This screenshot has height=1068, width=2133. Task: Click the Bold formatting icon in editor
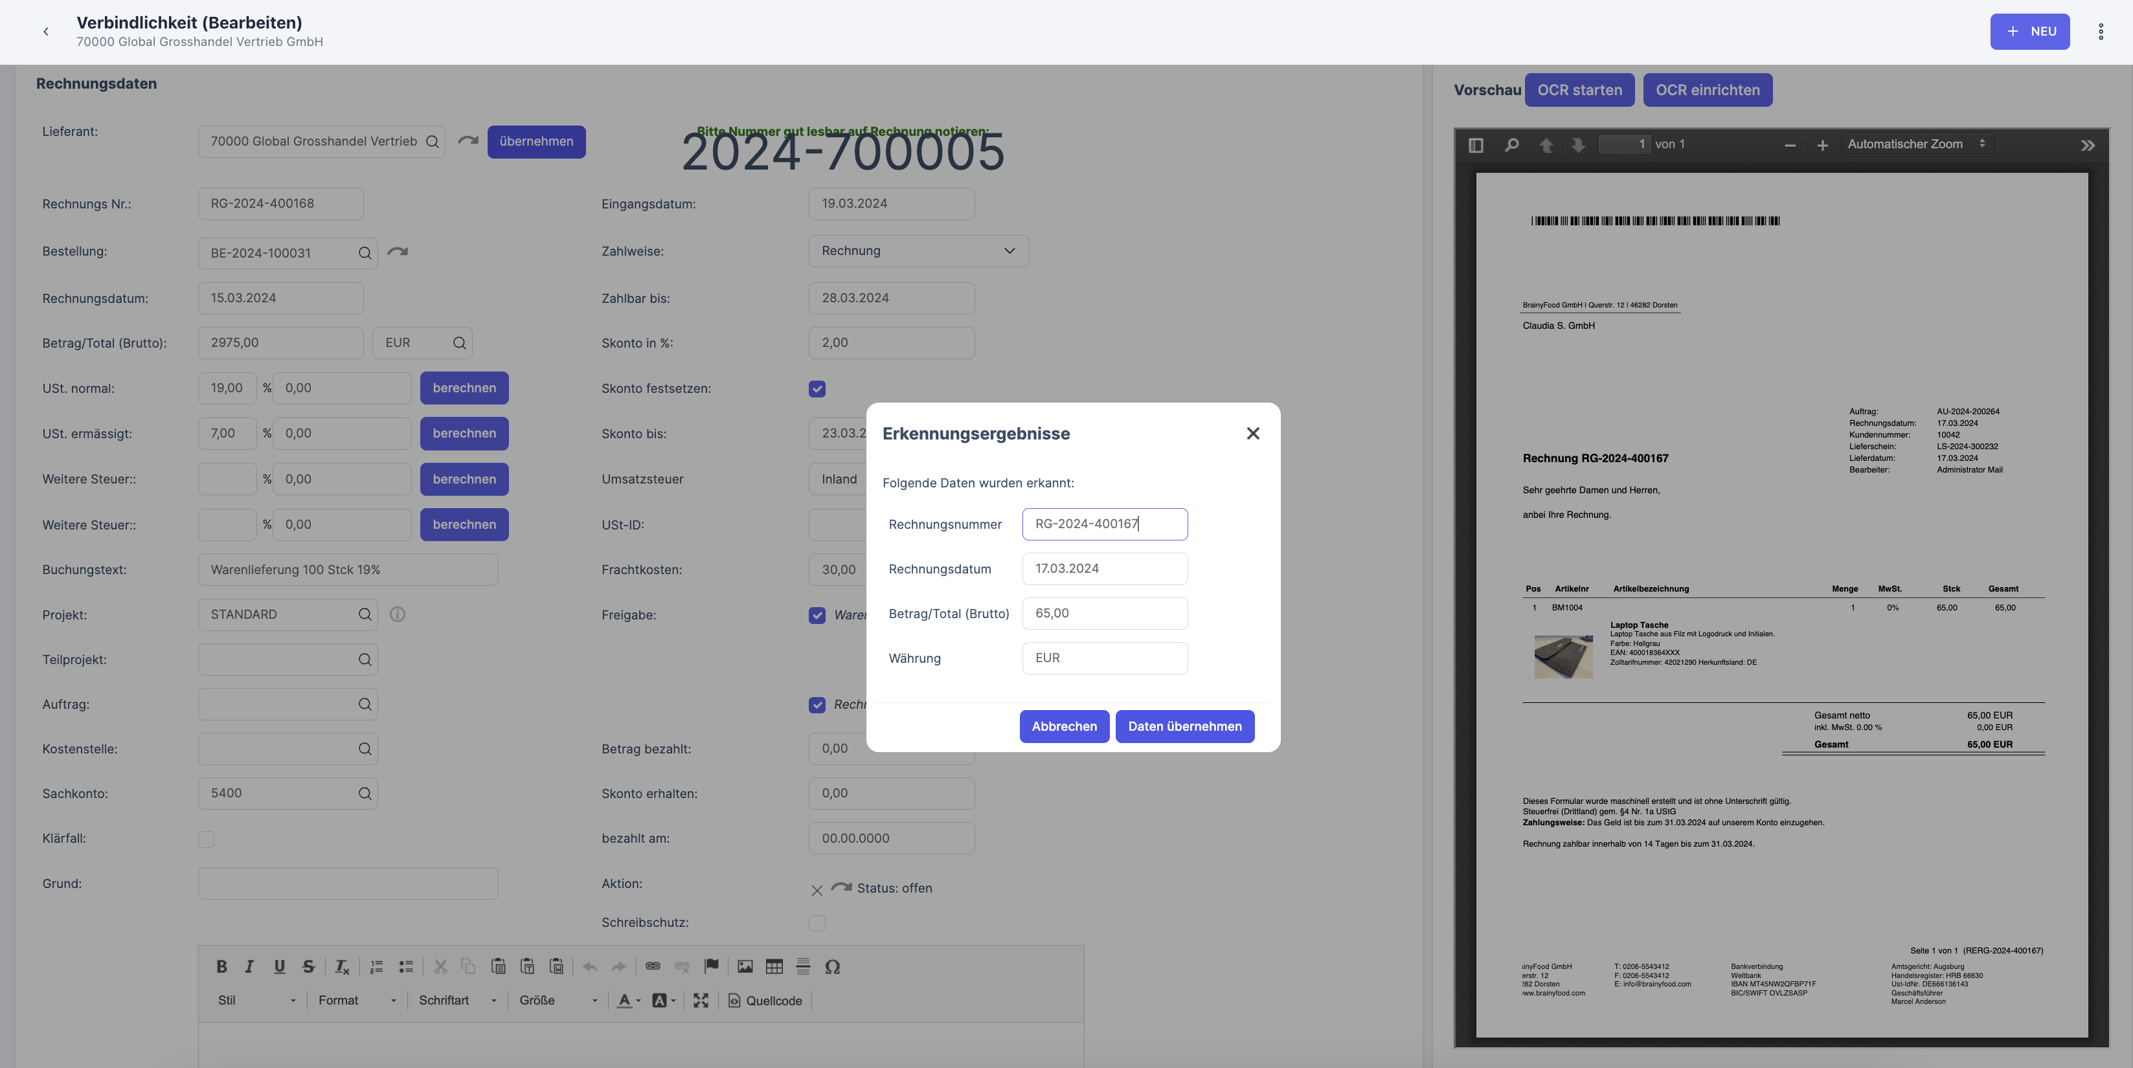221,966
